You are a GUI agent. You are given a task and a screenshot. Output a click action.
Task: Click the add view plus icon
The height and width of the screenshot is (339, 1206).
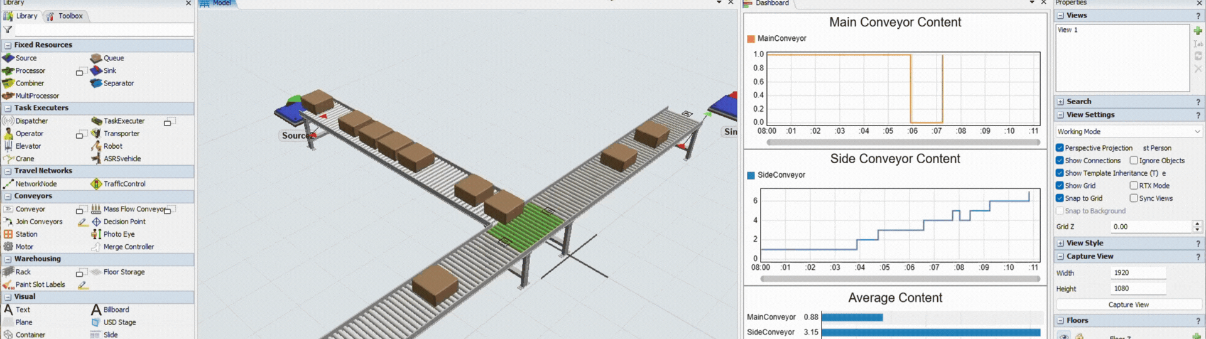click(x=1198, y=31)
